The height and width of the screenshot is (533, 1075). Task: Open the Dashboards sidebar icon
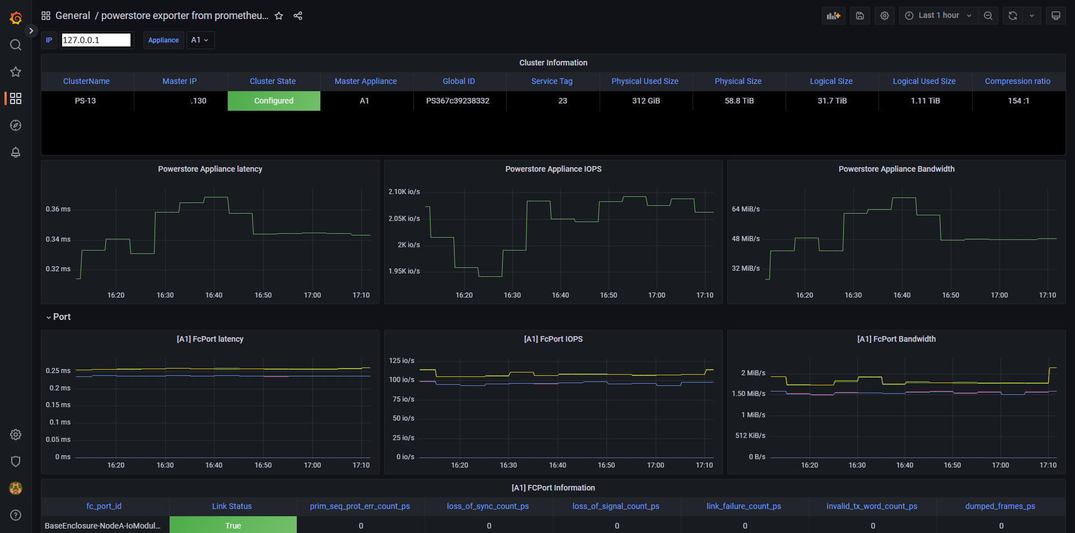(16, 98)
